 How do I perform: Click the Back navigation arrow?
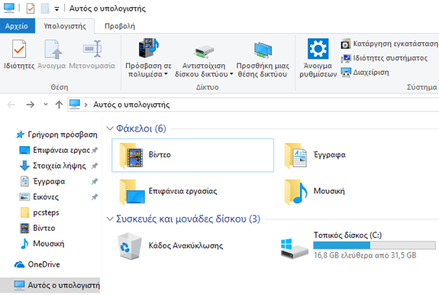(x=11, y=105)
